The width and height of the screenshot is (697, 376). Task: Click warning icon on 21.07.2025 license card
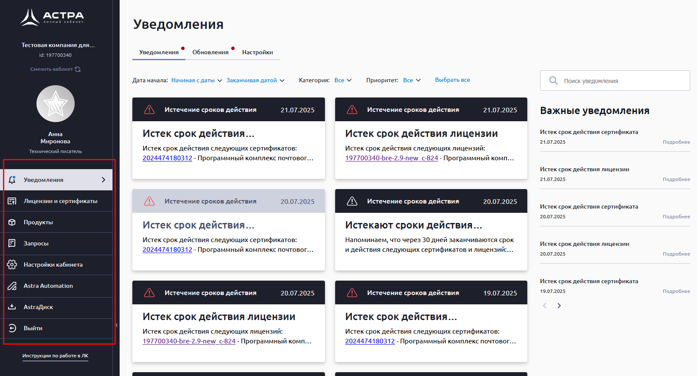tap(352, 110)
